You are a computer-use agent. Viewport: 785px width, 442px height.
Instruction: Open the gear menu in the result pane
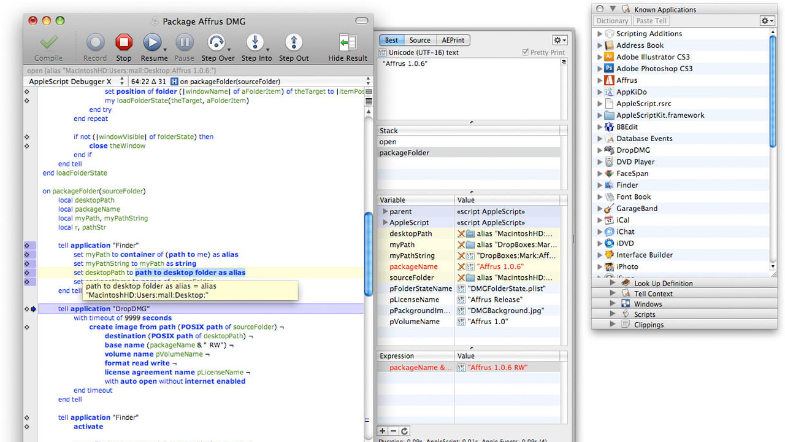tap(560, 41)
